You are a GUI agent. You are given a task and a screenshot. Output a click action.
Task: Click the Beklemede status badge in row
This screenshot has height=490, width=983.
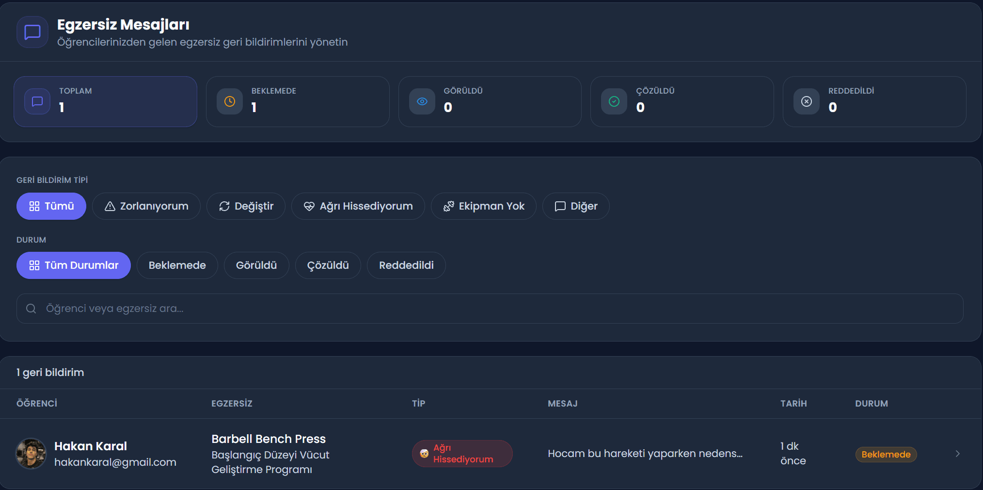tap(886, 455)
